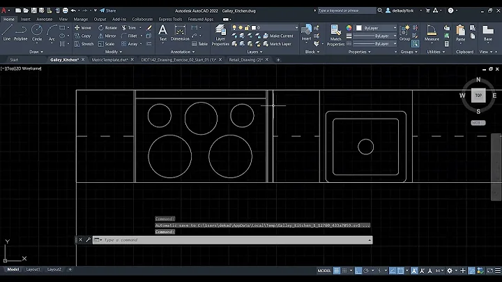This screenshot has height=282, width=502.
Task: Select the Circle tool
Action: (37, 32)
